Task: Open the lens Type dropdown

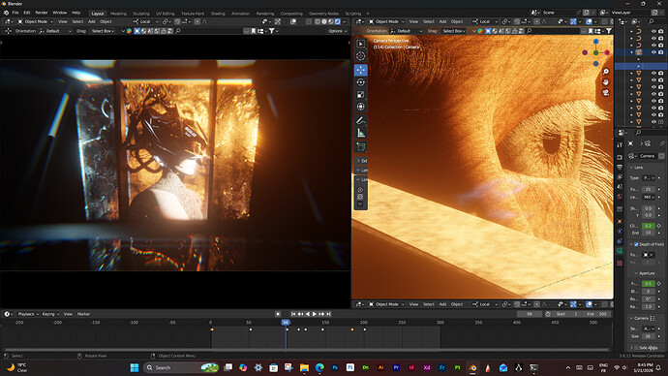Action: pos(649,177)
